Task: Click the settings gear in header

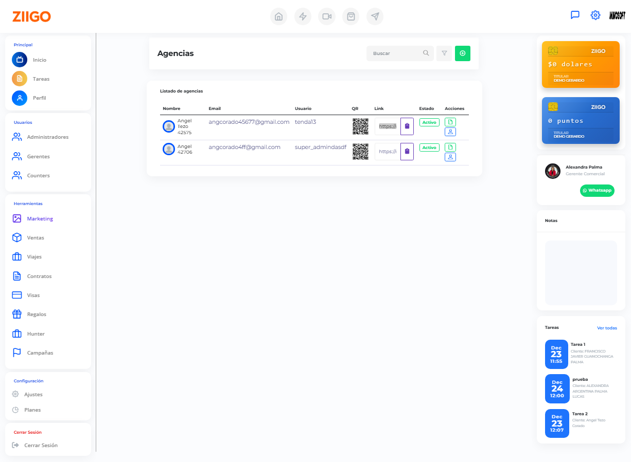Action: (595, 15)
